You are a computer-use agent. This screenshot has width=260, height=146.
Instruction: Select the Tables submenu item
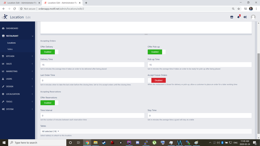coord(10,49)
